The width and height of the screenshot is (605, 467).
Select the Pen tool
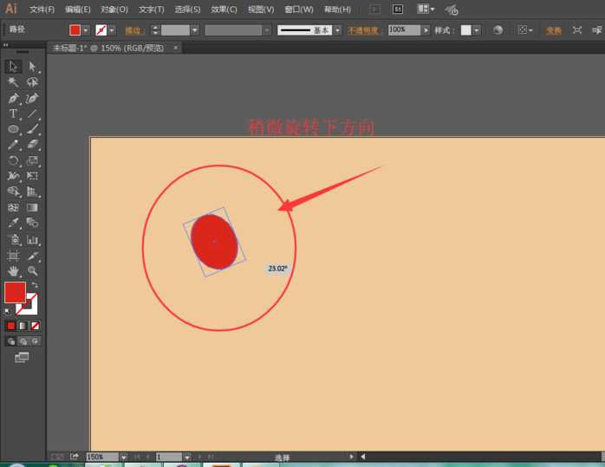pos(13,98)
